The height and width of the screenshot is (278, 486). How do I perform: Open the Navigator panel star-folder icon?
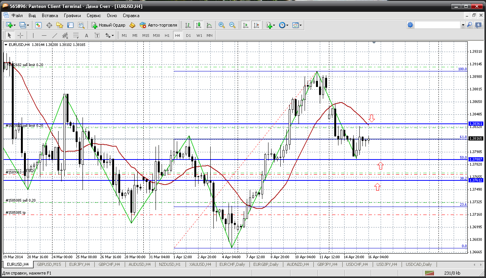tap(59, 25)
